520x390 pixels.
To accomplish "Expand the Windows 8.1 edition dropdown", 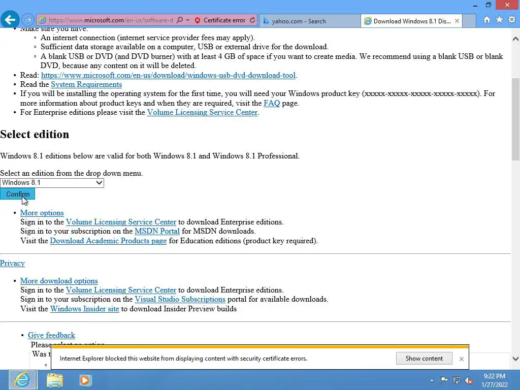I will coord(52,183).
